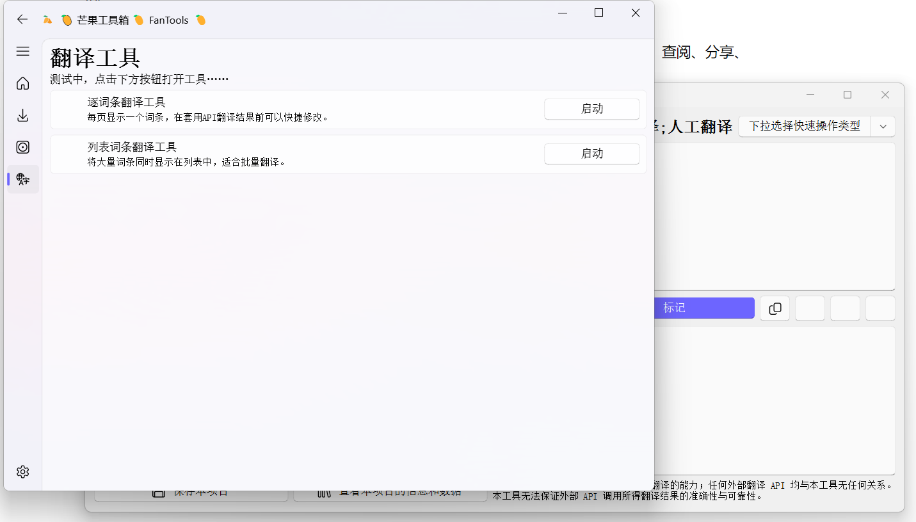Close the background translation window
This screenshot has width=916, height=522.
coord(885,95)
